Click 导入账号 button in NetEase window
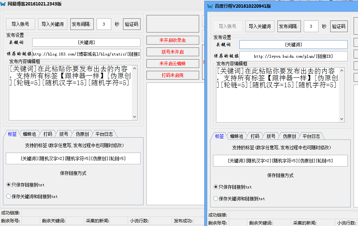 [20, 24]
